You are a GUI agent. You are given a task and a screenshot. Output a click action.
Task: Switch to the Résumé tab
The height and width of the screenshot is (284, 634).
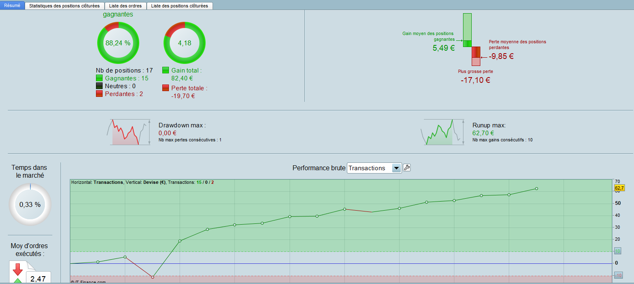pos(12,6)
